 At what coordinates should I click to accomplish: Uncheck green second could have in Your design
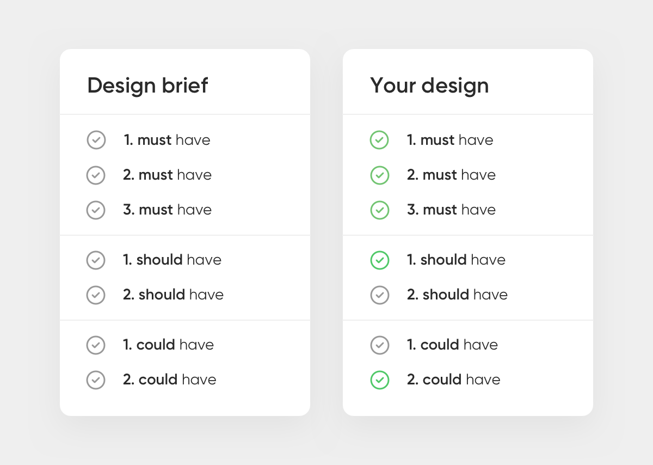pos(379,380)
